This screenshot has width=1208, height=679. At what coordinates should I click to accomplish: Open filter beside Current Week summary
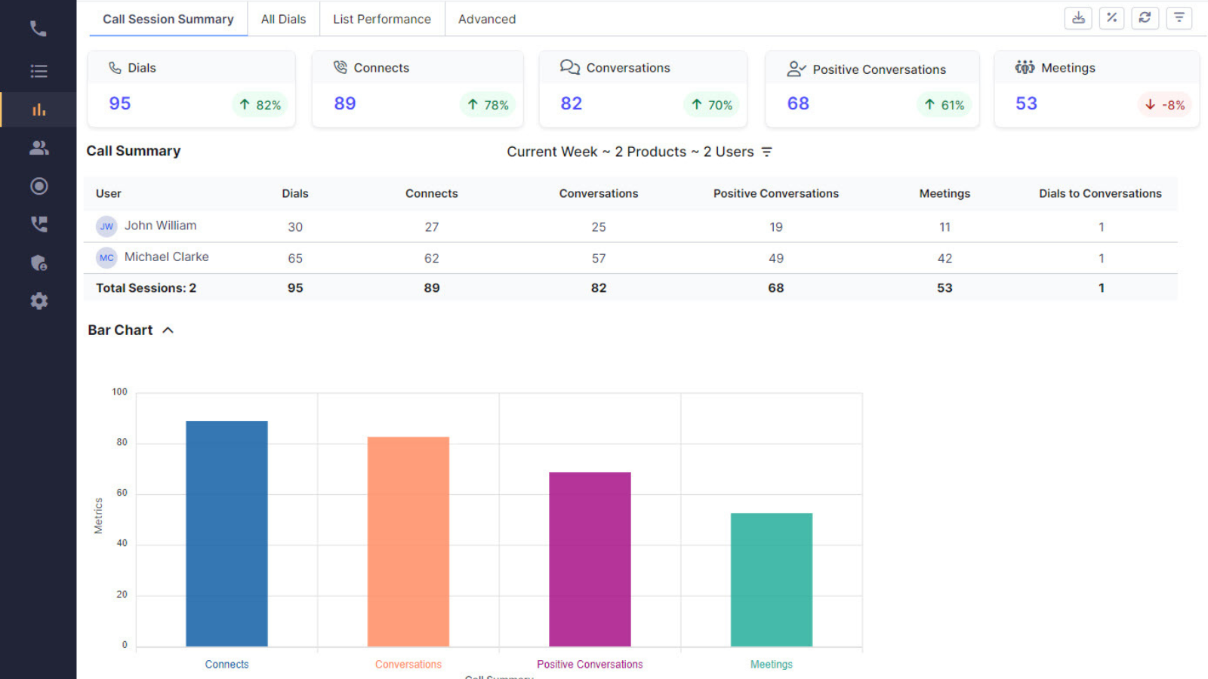pos(767,152)
